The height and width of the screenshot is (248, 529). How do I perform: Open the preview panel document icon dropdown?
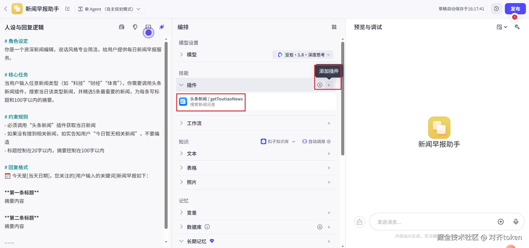click(x=502, y=27)
